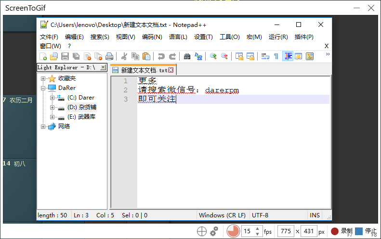Open the 设置(T) menu
The height and width of the screenshot is (239, 381).
203,37
